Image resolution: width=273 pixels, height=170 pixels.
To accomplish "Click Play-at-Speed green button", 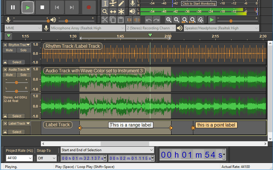I will point(212,20).
